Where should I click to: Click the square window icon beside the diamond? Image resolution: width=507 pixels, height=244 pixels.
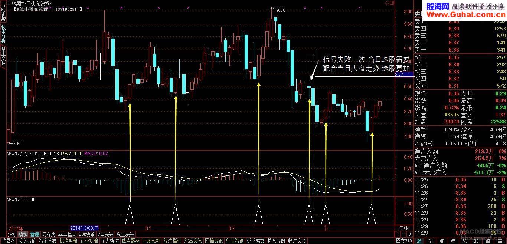(392, 3)
